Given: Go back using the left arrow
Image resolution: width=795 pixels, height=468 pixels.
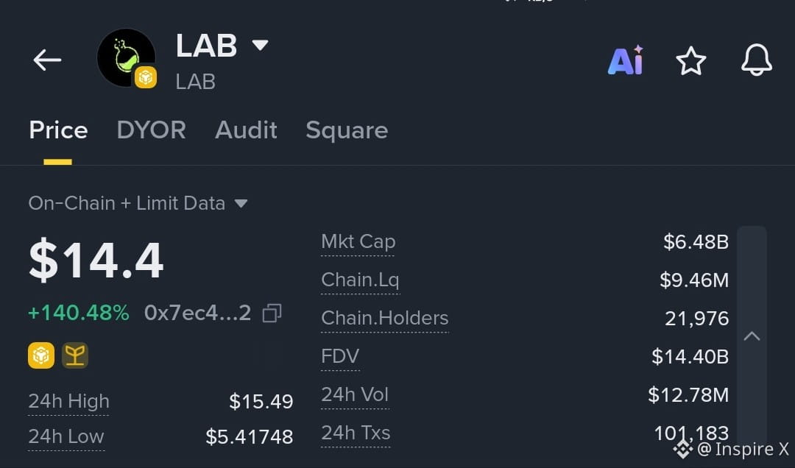Looking at the screenshot, I should click(47, 60).
